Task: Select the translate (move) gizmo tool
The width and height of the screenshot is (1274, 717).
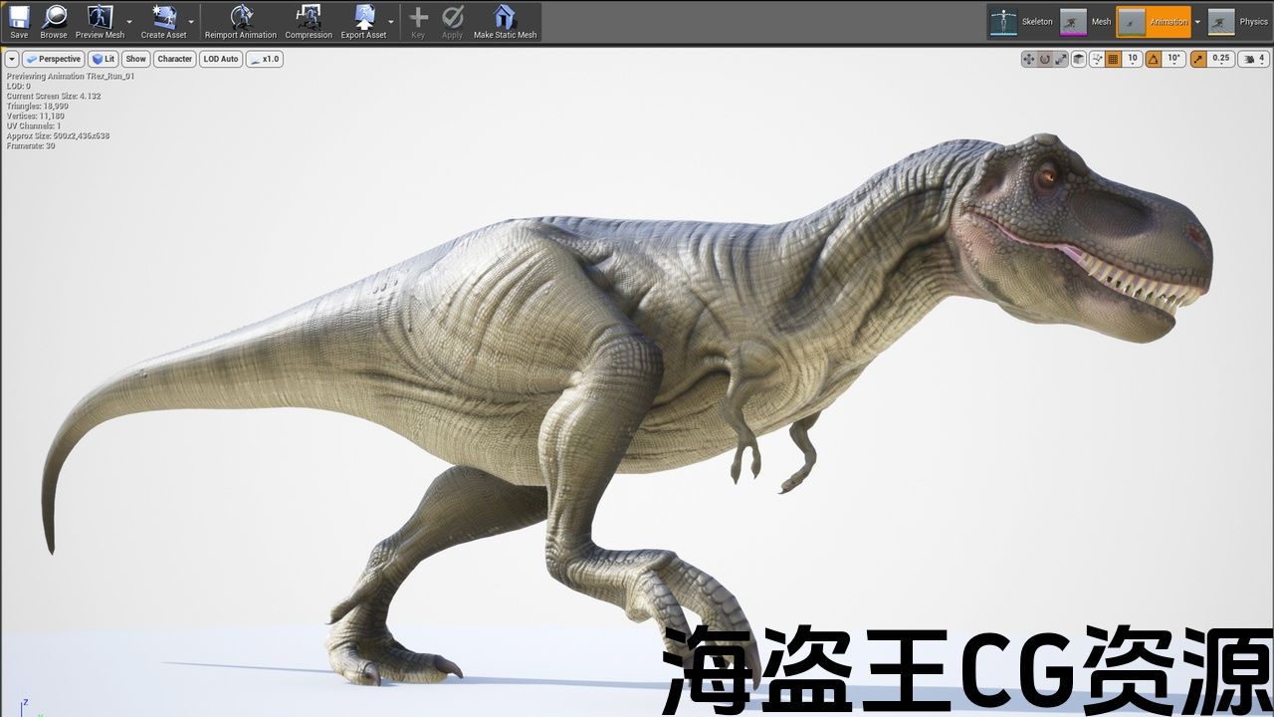Action: coord(1028,59)
